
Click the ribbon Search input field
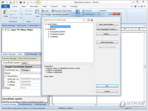[115, 10]
